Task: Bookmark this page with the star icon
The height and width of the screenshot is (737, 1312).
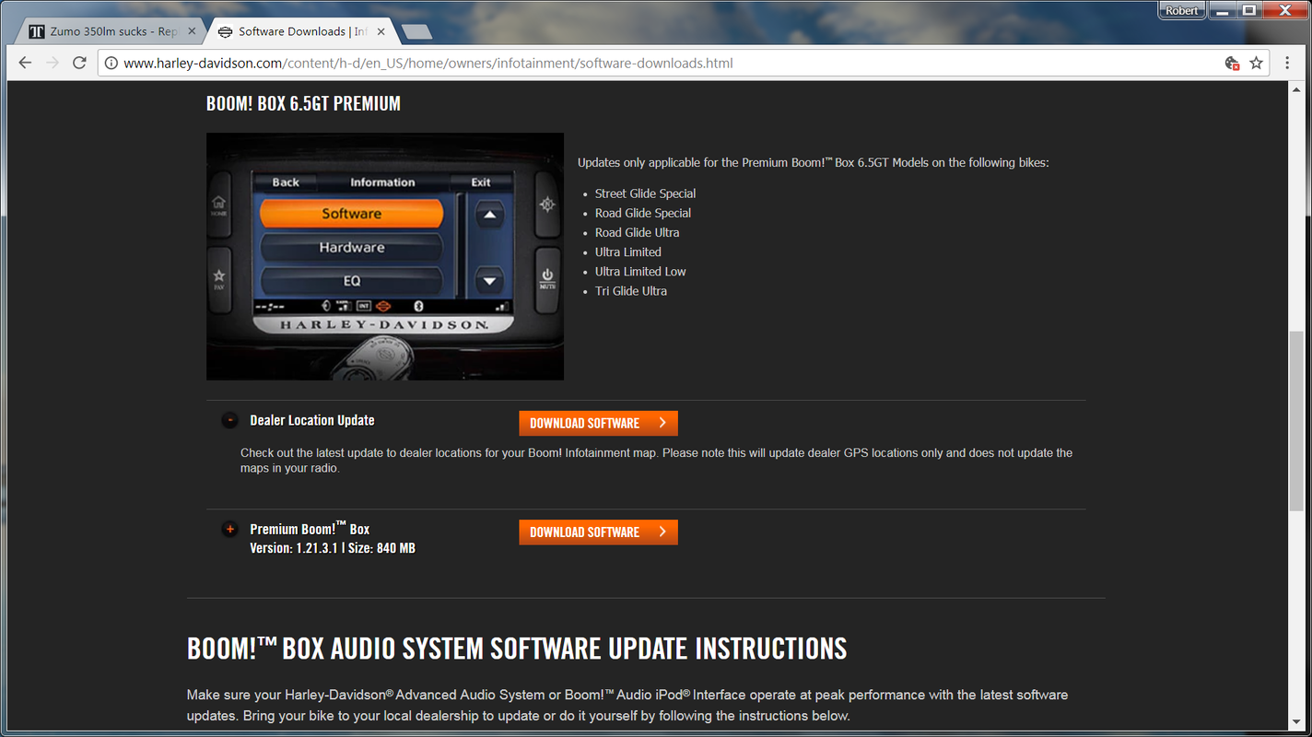Action: click(1256, 63)
